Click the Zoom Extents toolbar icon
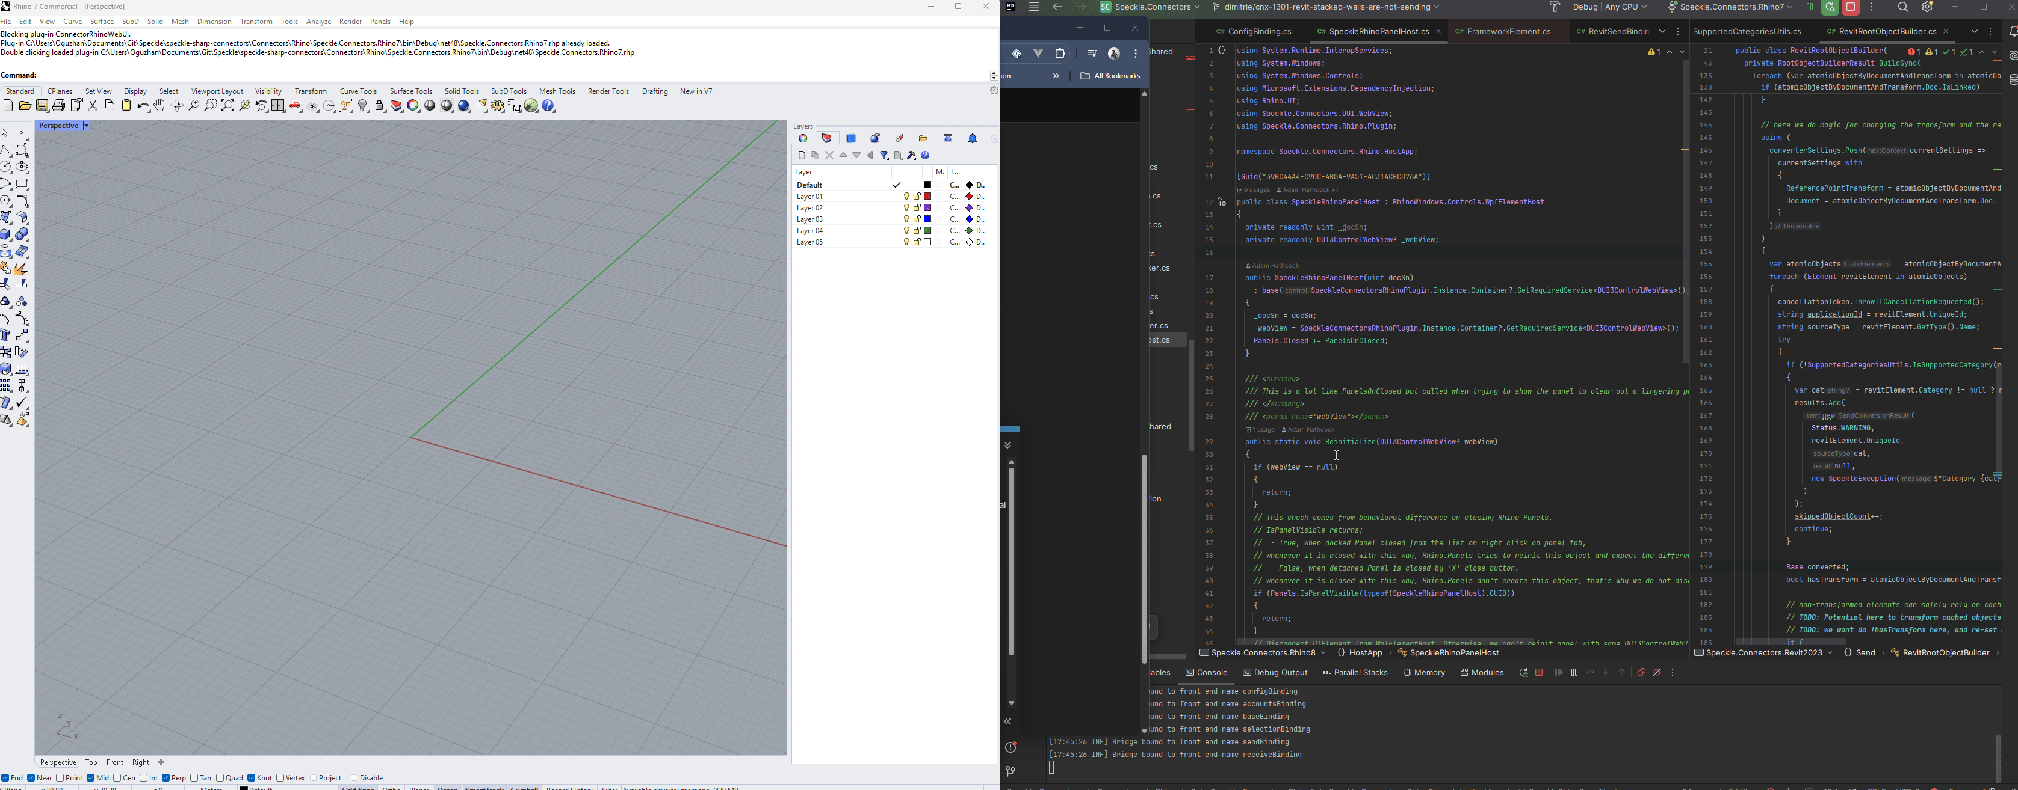This screenshot has height=790, width=2018. point(228,106)
